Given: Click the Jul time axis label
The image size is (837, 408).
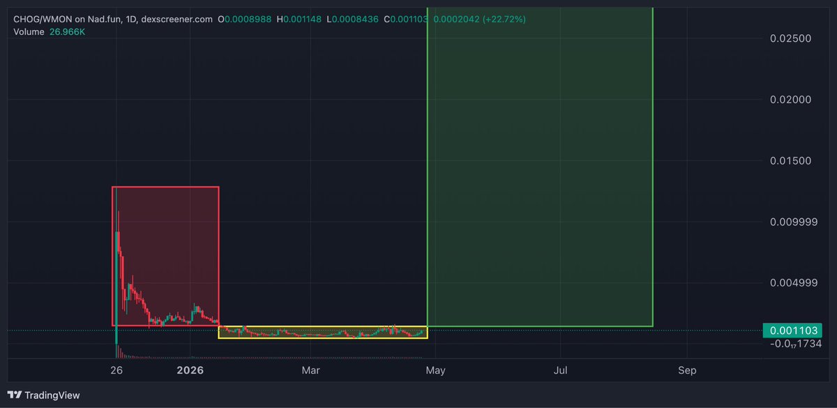Looking at the screenshot, I should (x=561, y=370).
